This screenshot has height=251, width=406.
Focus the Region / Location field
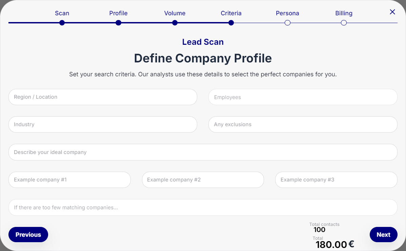(x=103, y=97)
